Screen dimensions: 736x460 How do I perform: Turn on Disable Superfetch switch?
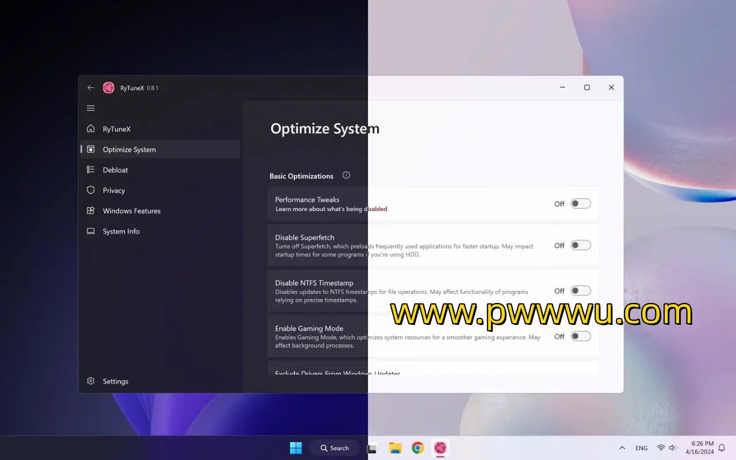[580, 246]
